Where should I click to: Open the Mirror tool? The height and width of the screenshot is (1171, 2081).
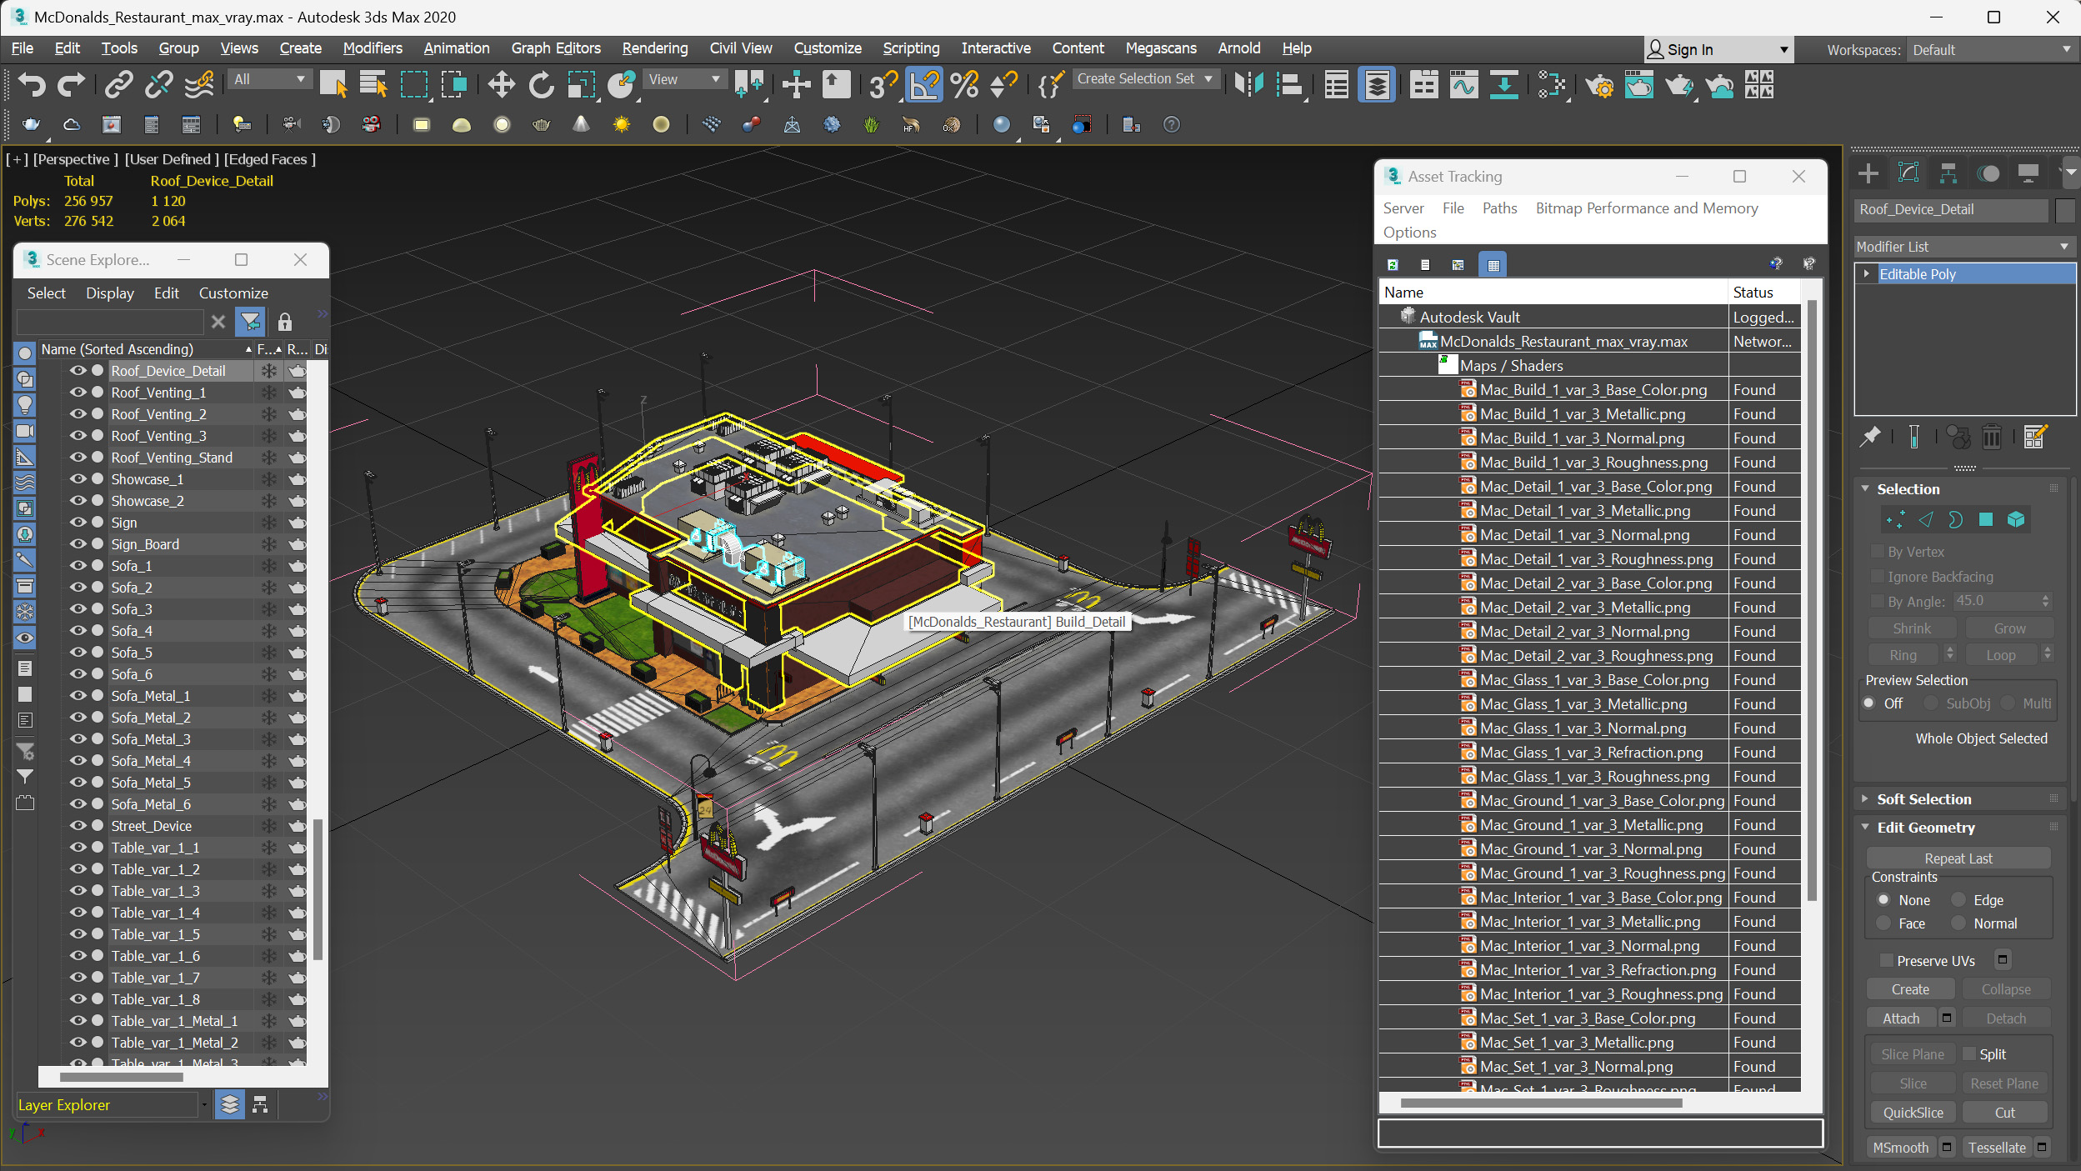[1248, 84]
